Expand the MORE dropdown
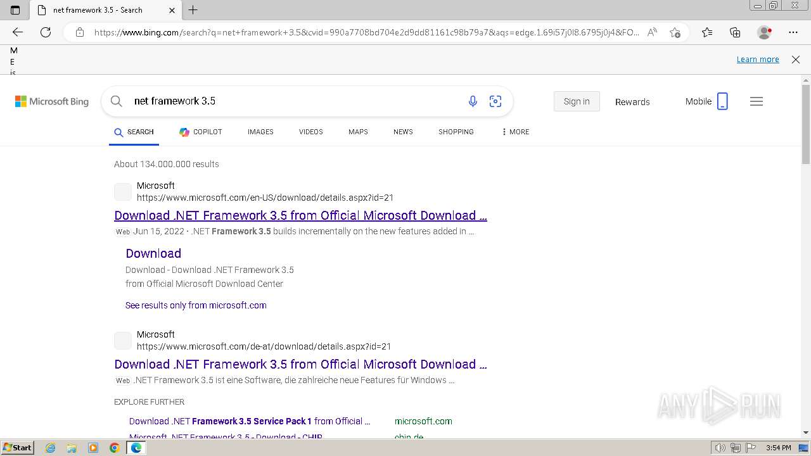 click(515, 132)
